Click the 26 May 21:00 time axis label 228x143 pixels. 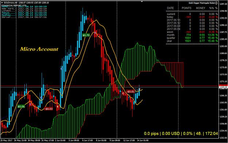[x=20, y=140]
